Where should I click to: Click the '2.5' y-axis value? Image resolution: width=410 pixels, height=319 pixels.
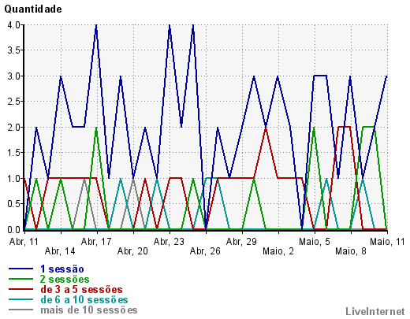(x=14, y=102)
